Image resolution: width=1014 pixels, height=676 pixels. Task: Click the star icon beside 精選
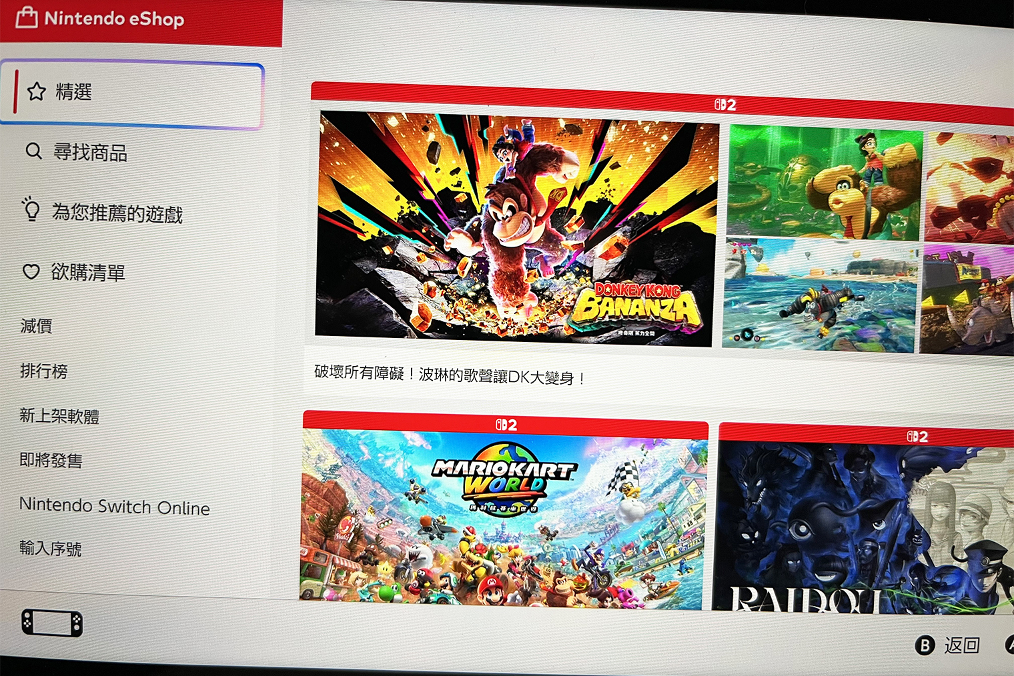point(37,91)
